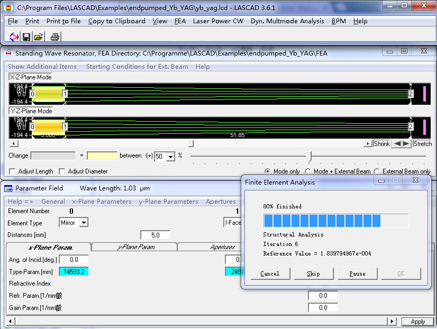The image size is (437, 329).
Task: Save project with floppy disk icon
Action: click(x=26, y=37)
